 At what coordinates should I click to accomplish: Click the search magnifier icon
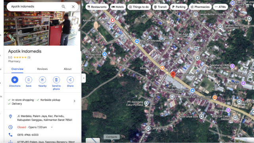click(x=63, y=7)
